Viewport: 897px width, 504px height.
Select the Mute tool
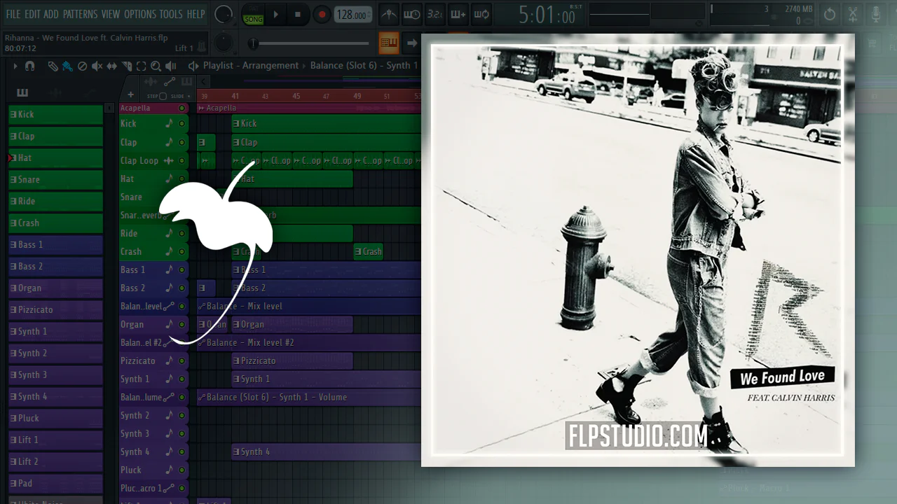97,66
